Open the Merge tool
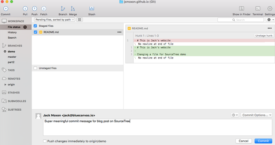The height and width of the screenshot is (145, 275). [73, 8]
